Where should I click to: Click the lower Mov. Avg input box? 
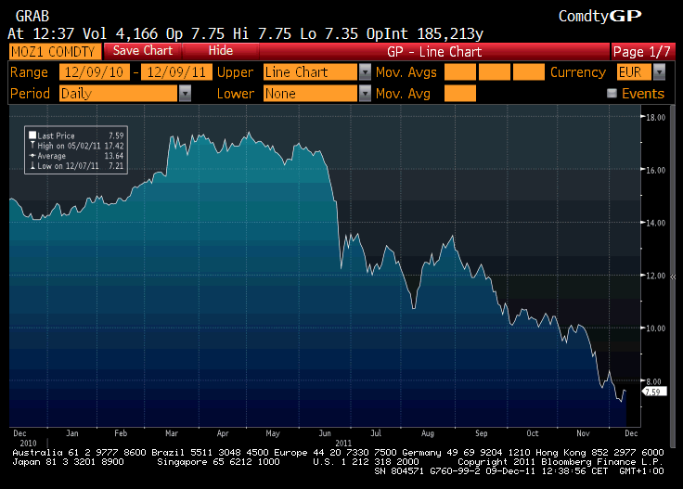pos(460,94)
